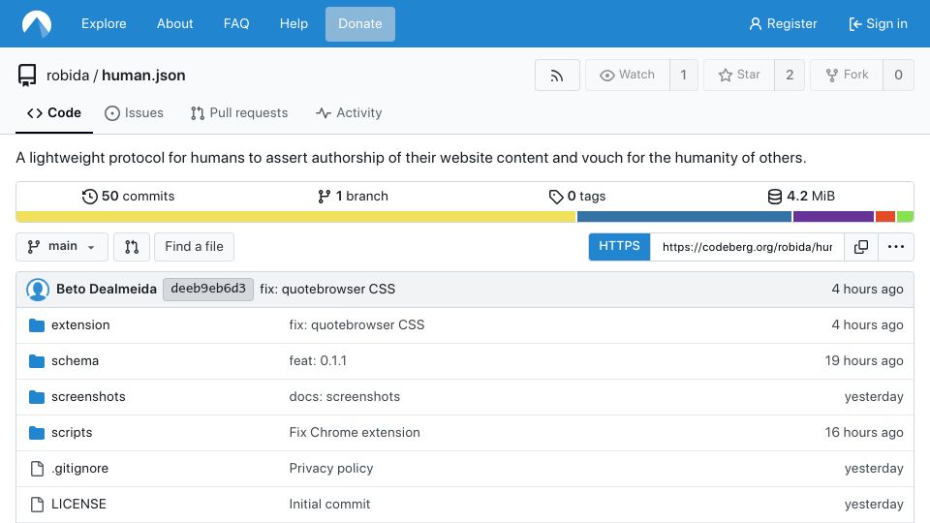Open FAQ in the top navigation
The image size is (930, 523).
pyautogui.click(x=236, y=23)
